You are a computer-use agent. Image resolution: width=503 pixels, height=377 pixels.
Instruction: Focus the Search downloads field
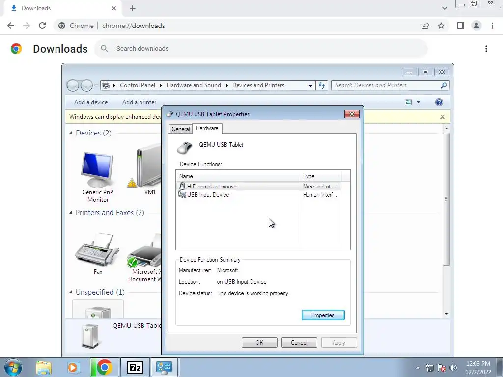(261, 49)
